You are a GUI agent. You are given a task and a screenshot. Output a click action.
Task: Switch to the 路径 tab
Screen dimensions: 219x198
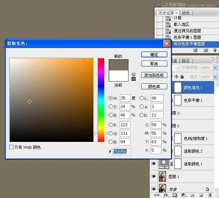[186, 61]
